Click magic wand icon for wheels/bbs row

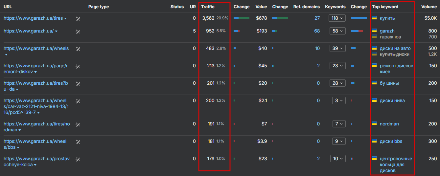(78, 142)
